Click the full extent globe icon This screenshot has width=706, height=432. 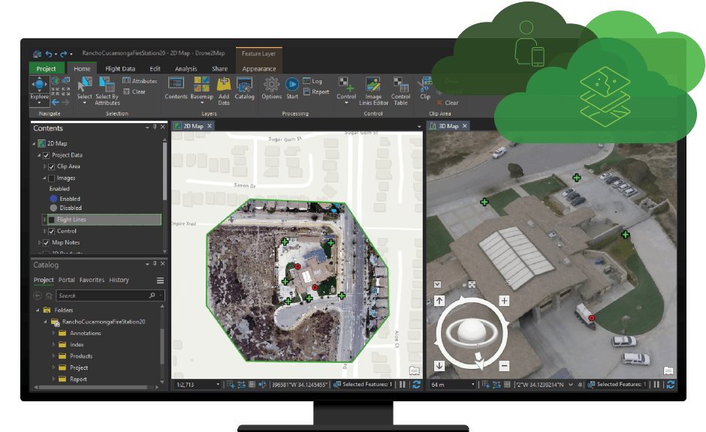click(55, 81)
